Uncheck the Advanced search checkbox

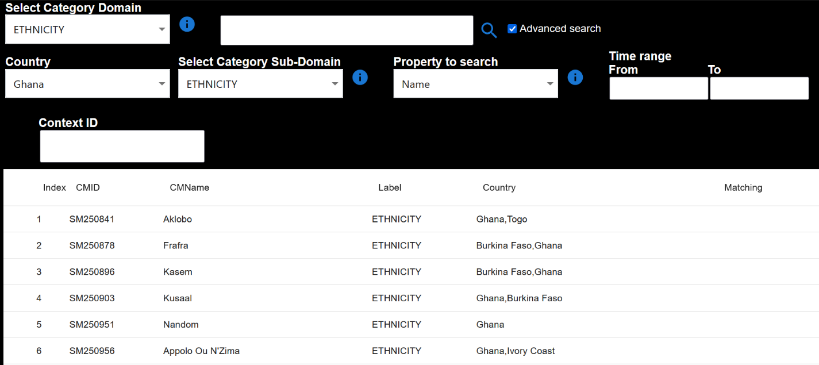point(512,29)
